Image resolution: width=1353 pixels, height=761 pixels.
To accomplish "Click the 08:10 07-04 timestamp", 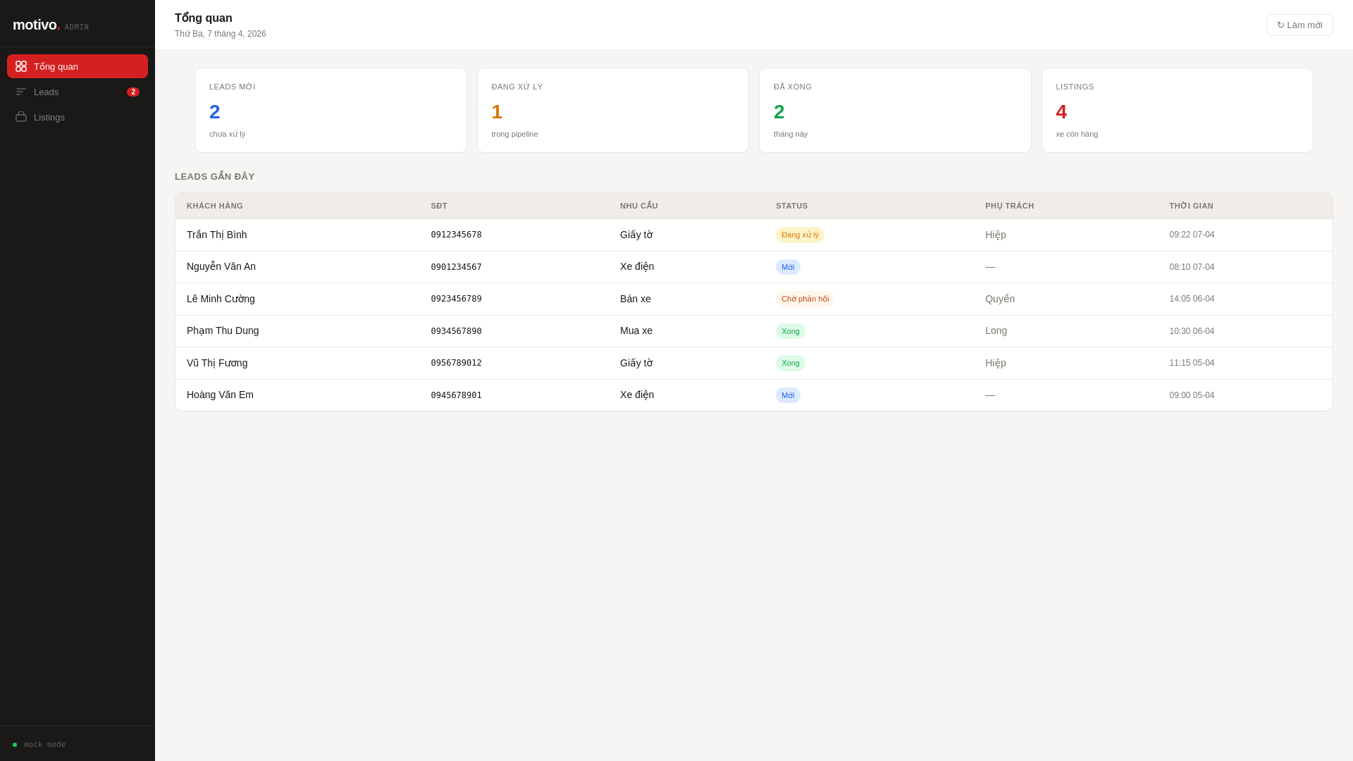I will click(1192, 267).
